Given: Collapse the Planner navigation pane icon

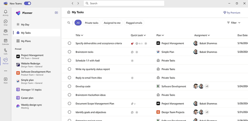Looking at the screenshot, I should (56, 13).
